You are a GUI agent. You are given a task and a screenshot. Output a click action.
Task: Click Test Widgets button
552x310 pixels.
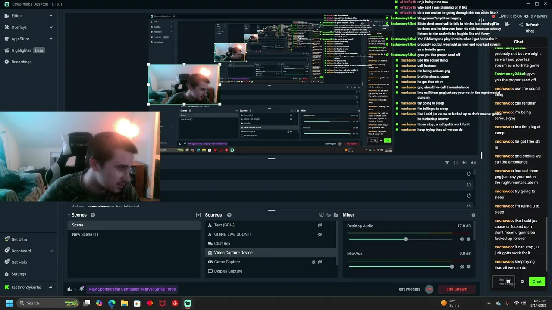point(408,289)
